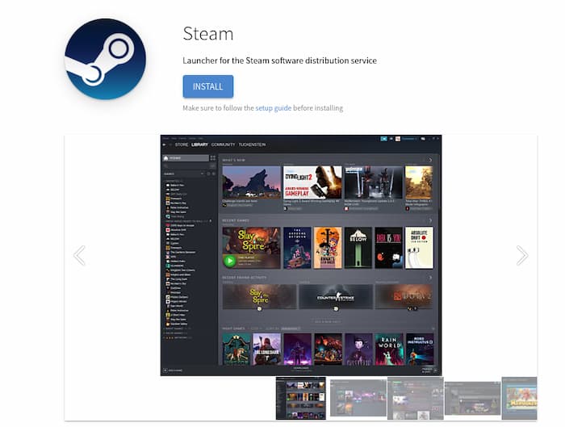Open the TUCKENSTEIN profile tab in the screenshot

(252, 144)
